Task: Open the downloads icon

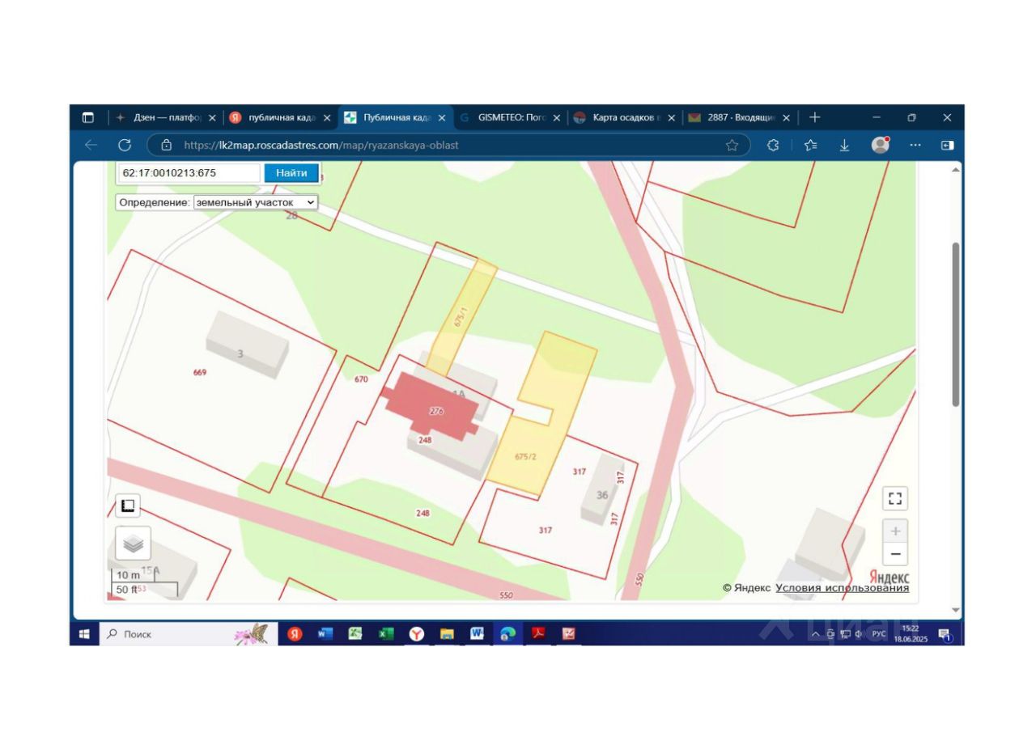Action: (844, 145)
